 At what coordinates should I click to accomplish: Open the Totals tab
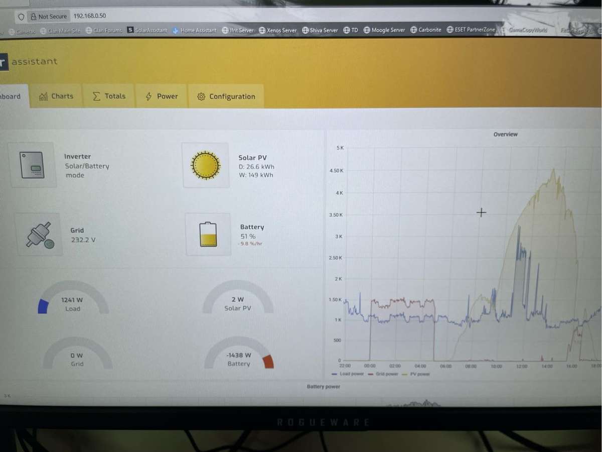point(109,96)
